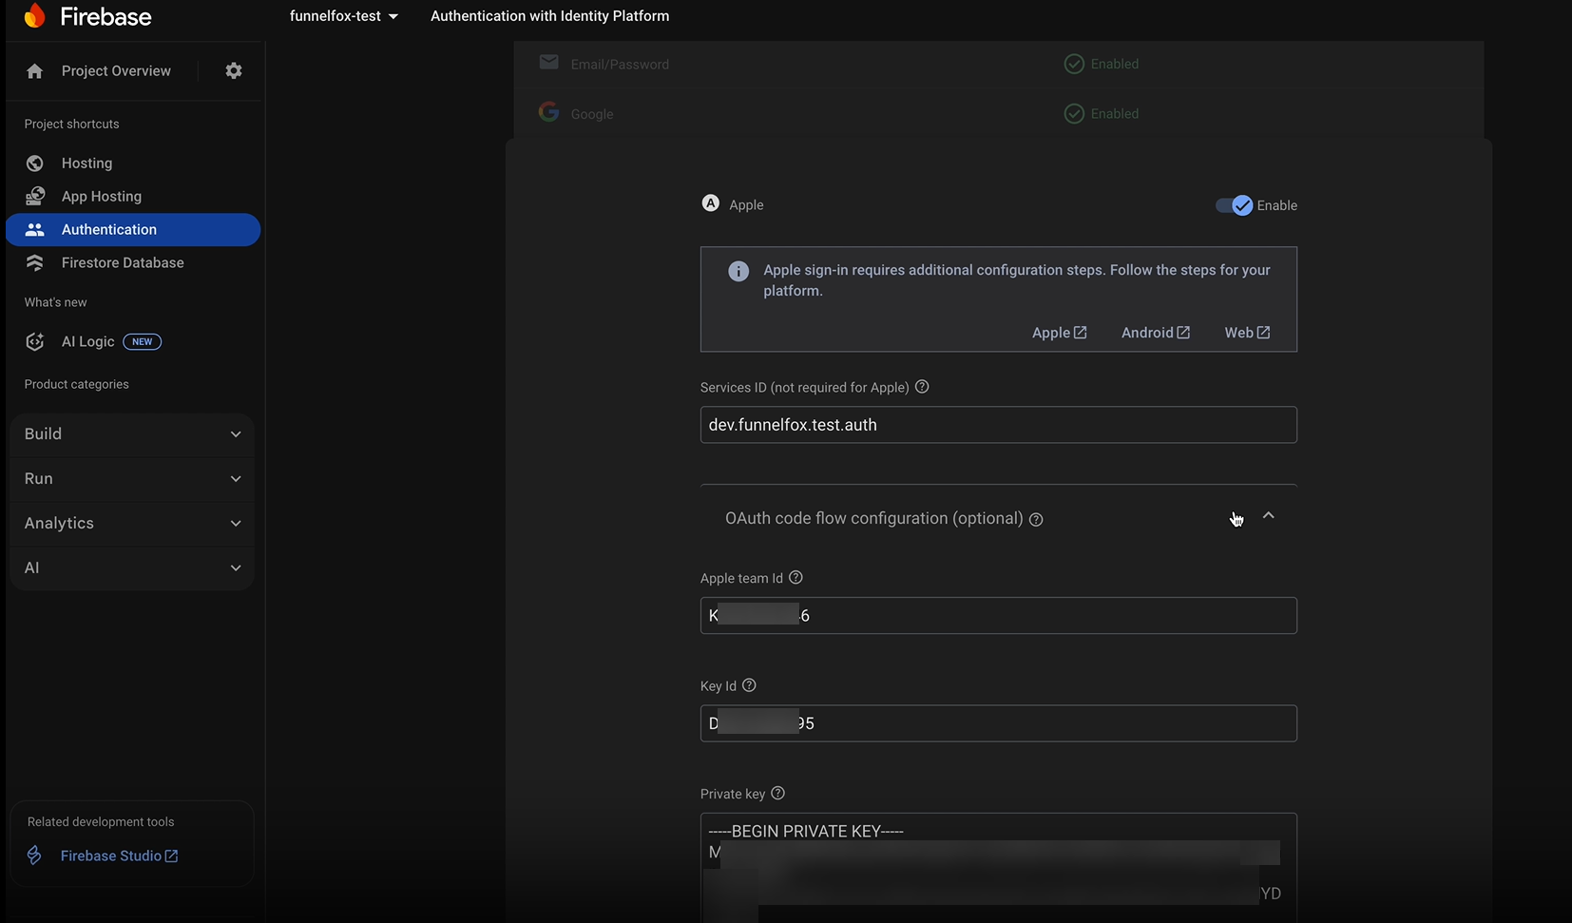This screenshot has height=923, width=1572.
Task: Click help icon beside Key Id
Action: tap(749, 685)
